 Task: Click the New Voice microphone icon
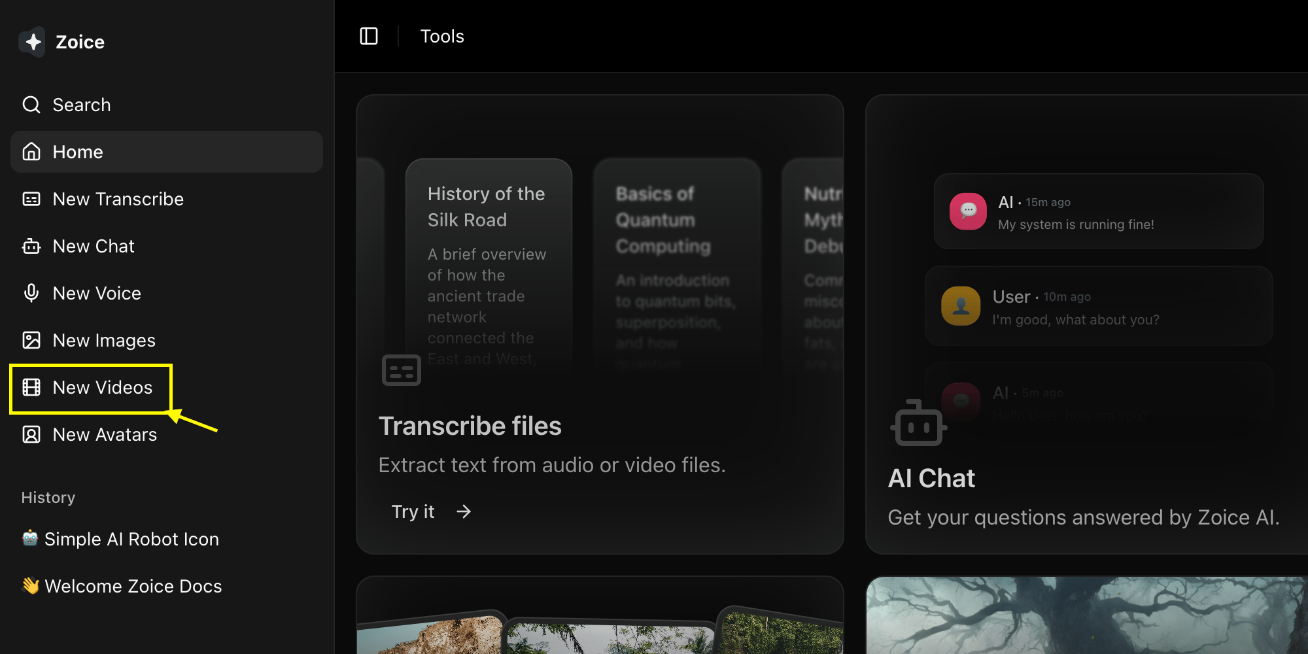31,293
